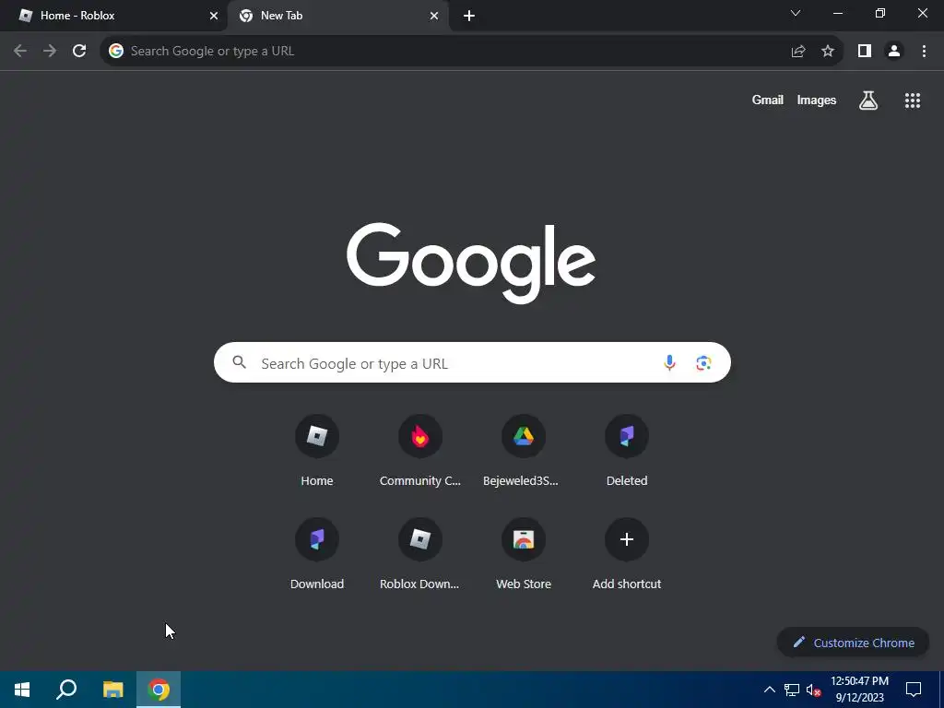This screenshot has width=944, height=708.
Task: Click the Google icon in address bar
Action: click(115, 52)
